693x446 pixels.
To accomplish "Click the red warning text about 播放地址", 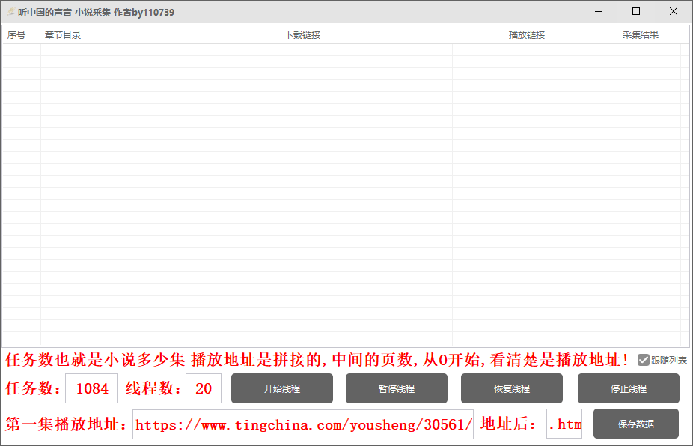I will pyautogui.click(x=314, y=360).
